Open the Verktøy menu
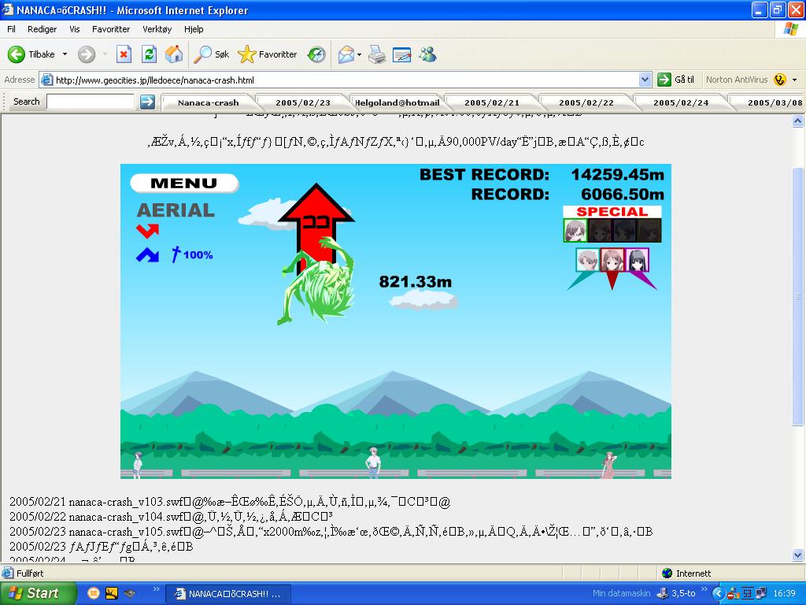Image resolution: width=806 pixels, height=605 pixels. [x=157, y=29]
